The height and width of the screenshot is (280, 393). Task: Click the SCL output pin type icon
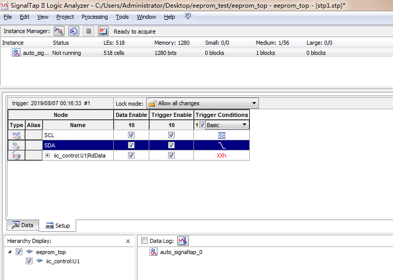point(17,135)
